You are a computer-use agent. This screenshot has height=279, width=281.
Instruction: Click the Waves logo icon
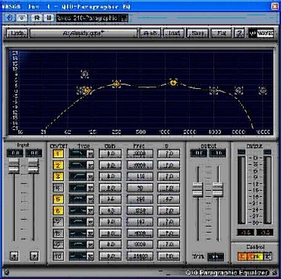pos(261,33)
